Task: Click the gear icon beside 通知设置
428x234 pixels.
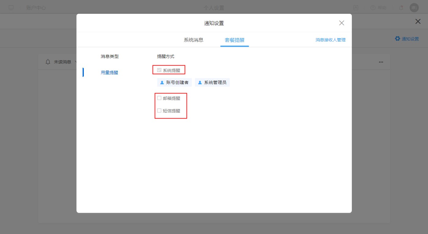Action: click(x=397, y=39)
